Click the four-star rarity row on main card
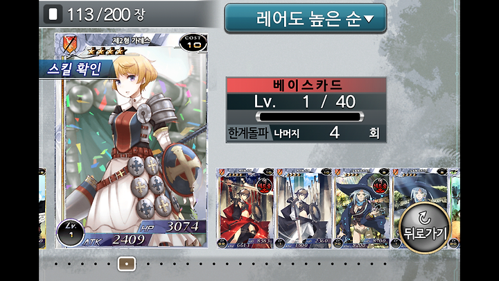 pyautogui.click(x=106, y=51)
